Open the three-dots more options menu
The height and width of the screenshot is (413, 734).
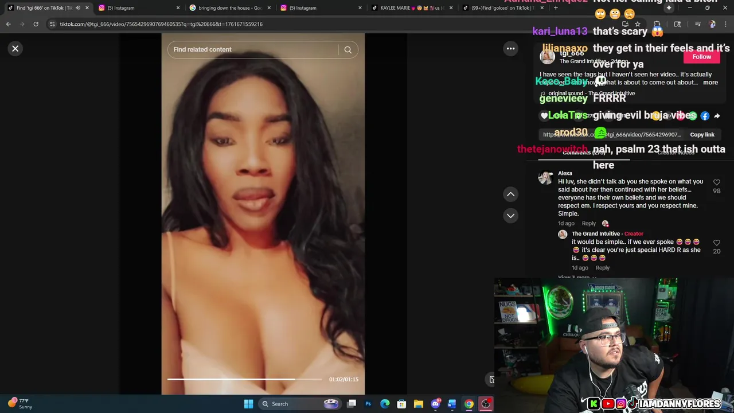point(510,49)
